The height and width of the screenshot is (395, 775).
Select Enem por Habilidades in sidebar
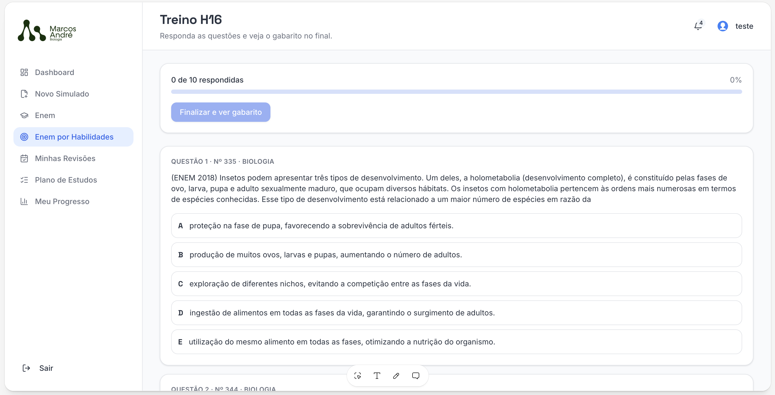[x=73, y=137]
